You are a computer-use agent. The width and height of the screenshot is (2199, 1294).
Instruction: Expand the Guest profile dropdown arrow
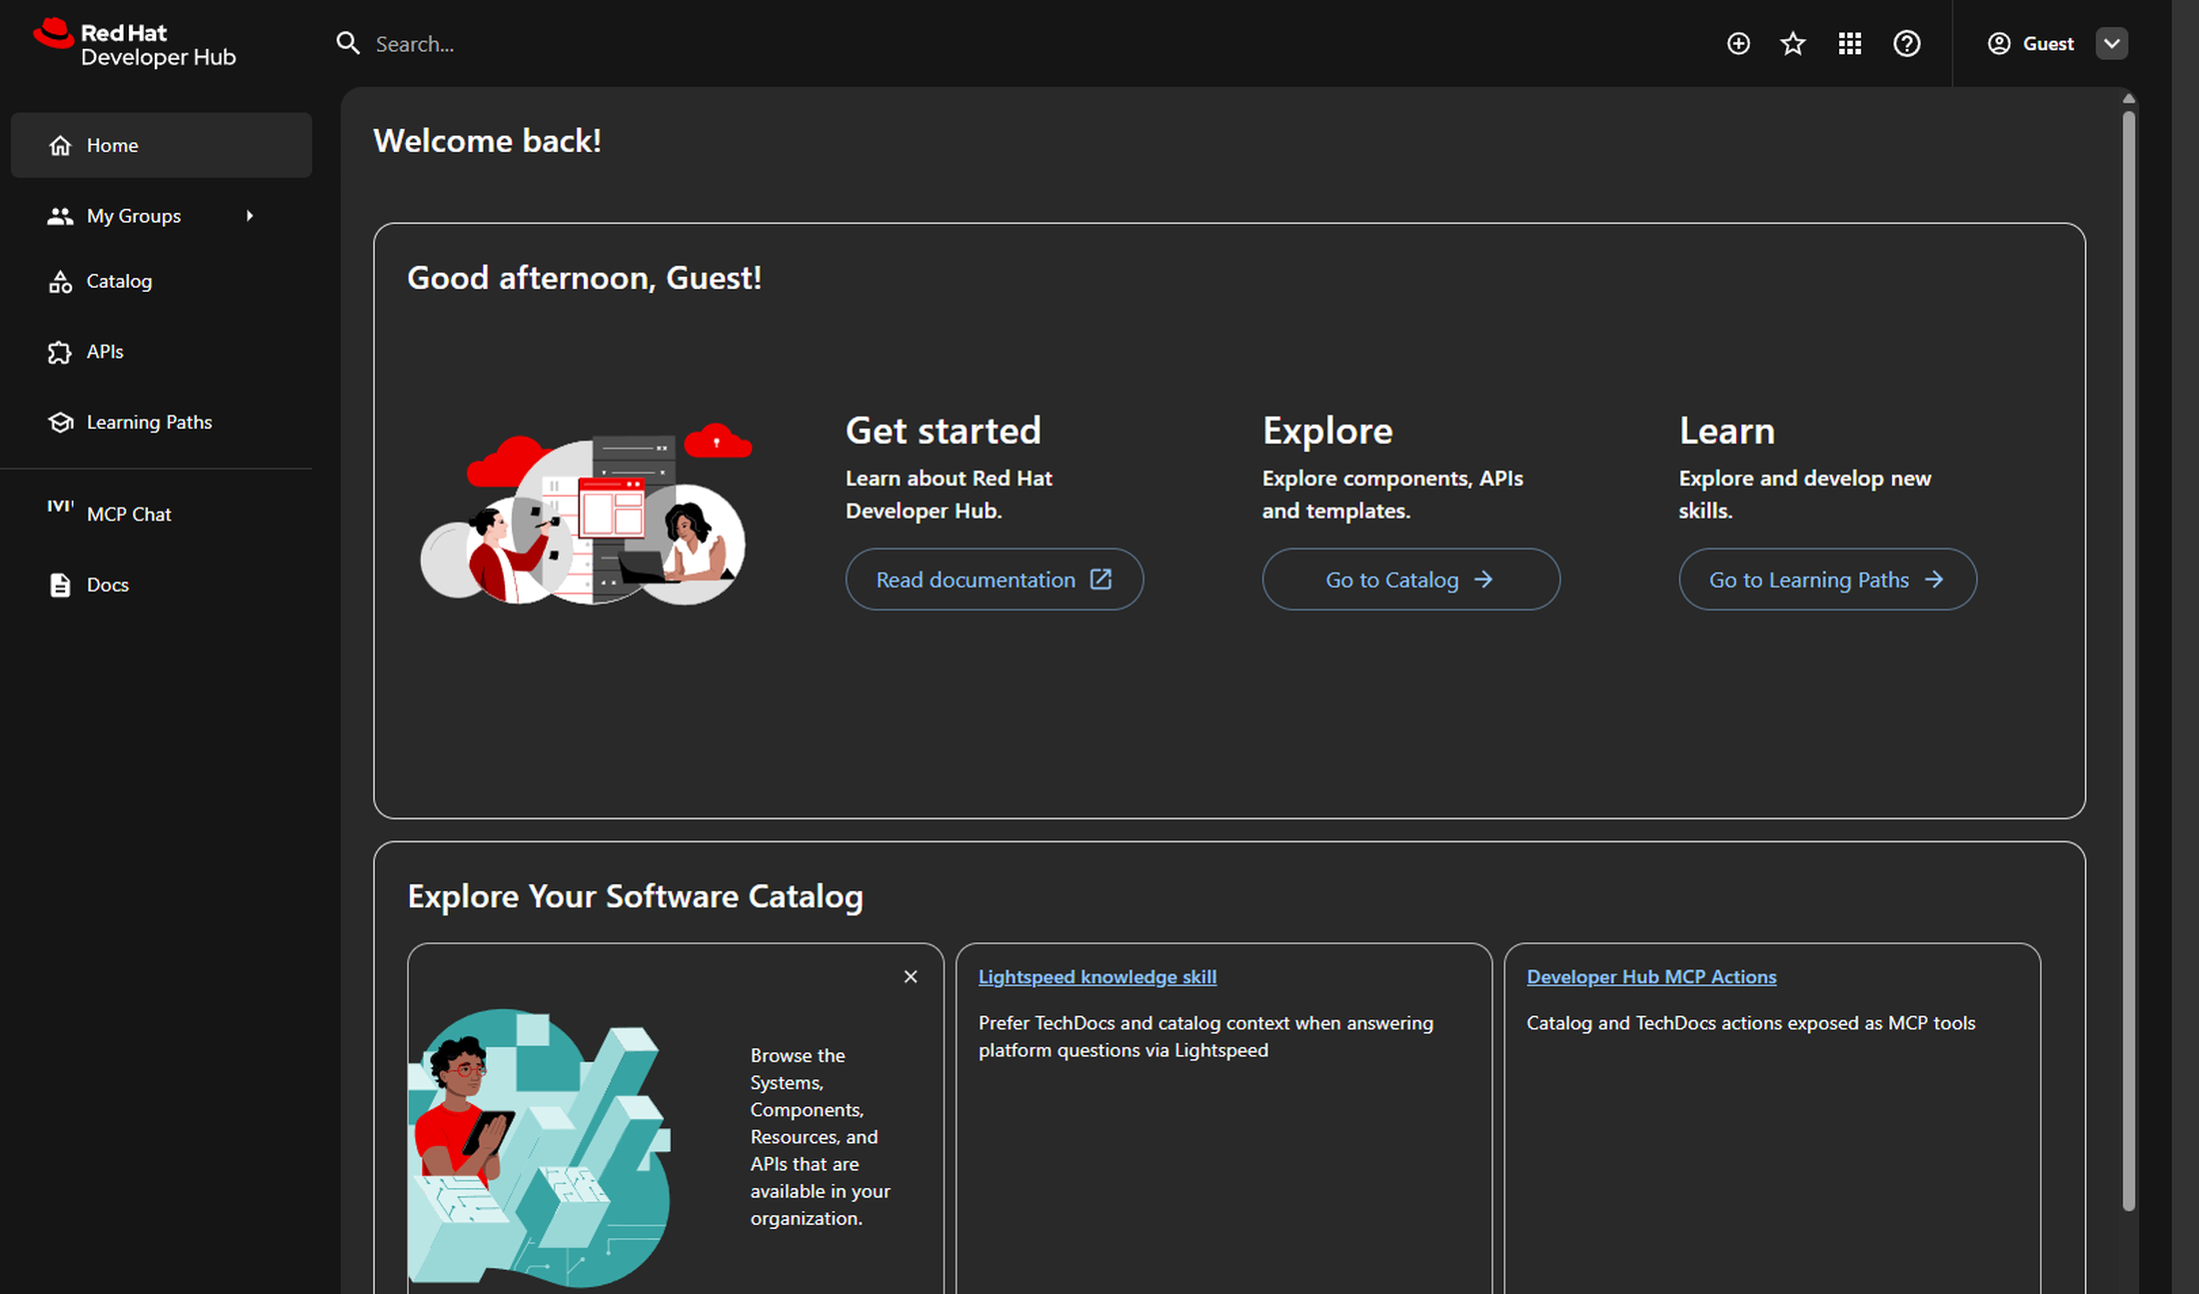pos(2112,44)
